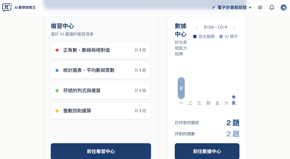Click the 五 day label on chart
This screenshot has height=159, width=290.
[x=217, y=103]
